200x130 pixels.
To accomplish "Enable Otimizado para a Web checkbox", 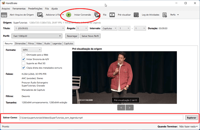I will [x=23, y=55].
